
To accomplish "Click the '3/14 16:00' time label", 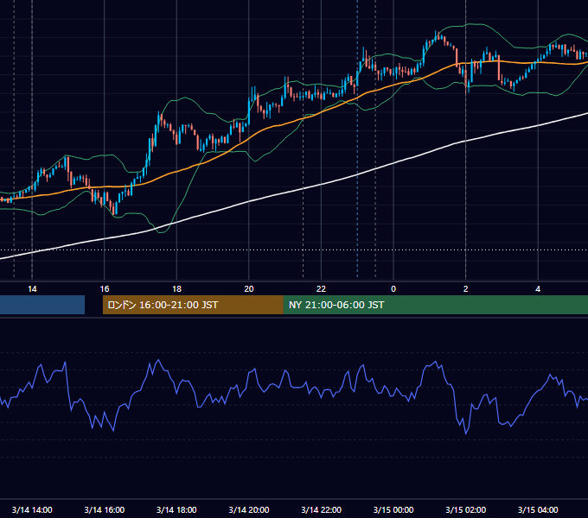I will [x=105, y=509].
